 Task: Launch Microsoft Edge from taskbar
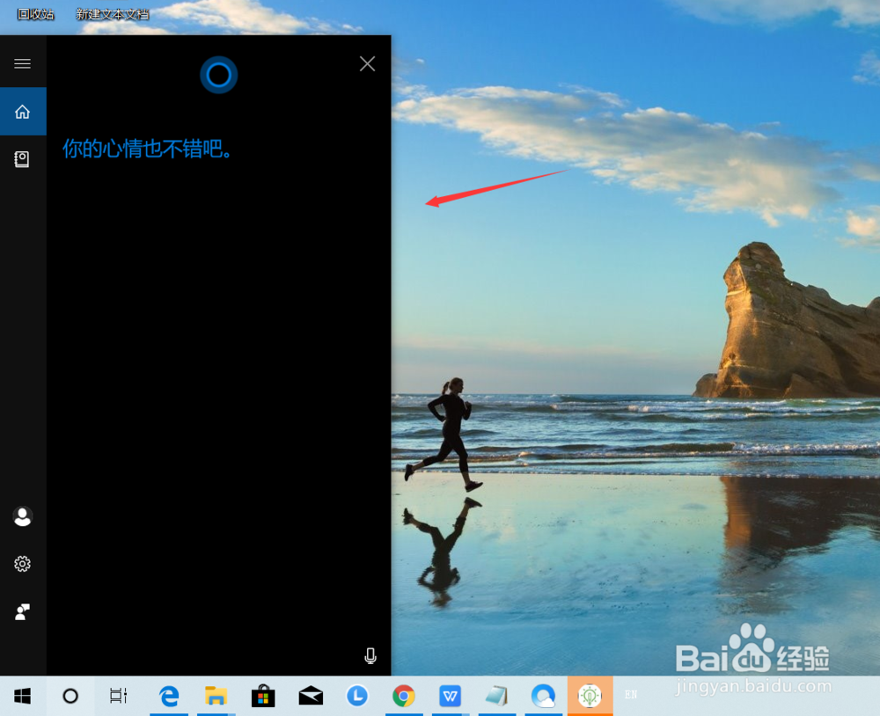pos(169,696)
